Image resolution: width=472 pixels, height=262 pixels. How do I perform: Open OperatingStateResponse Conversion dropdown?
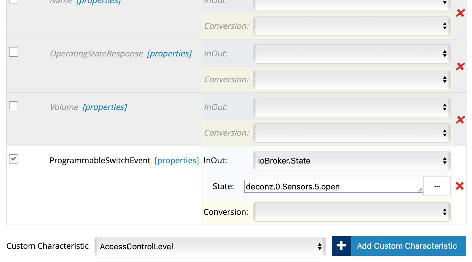click(352, 79)
